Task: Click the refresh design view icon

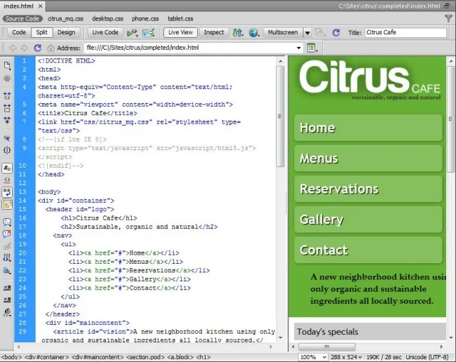Action: (x=336, y=32)
